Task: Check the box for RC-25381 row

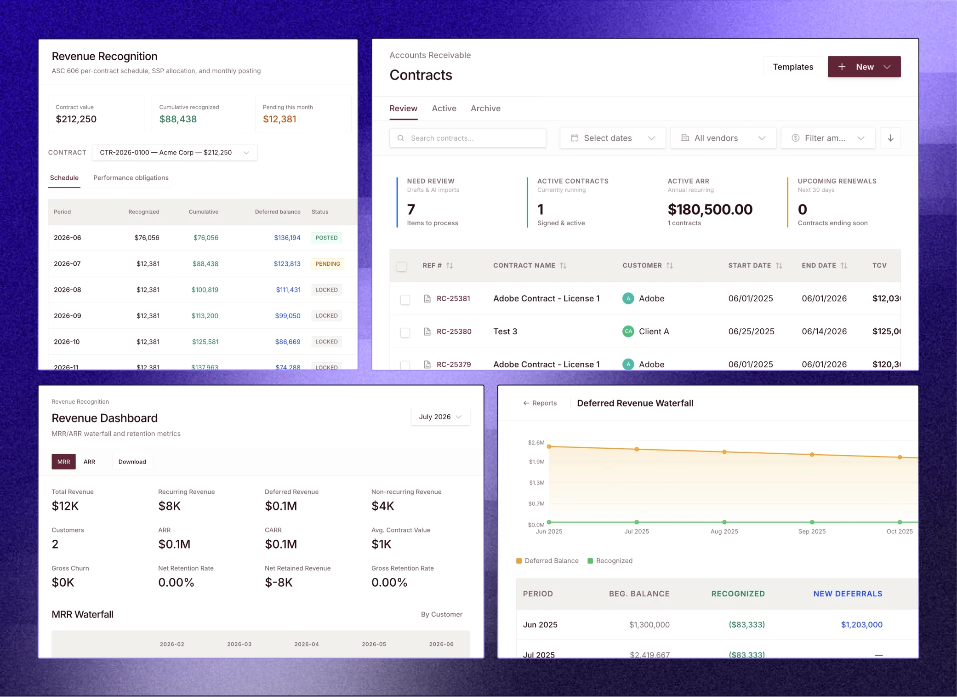Action: point(405,299)
